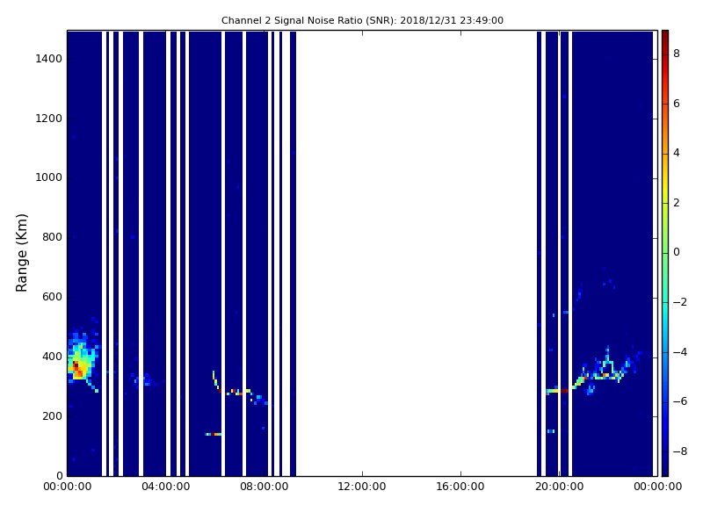Click the colorbar tick label 0

point(677,252)
